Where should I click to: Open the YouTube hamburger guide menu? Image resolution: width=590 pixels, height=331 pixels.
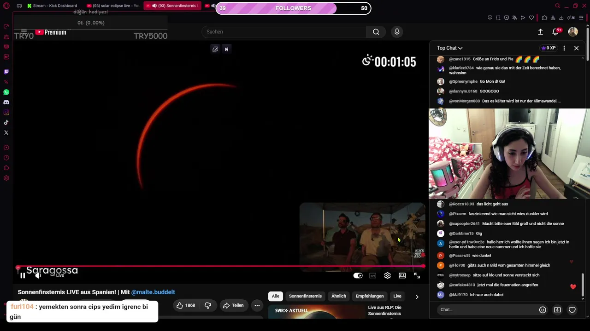tap(24, 32)
